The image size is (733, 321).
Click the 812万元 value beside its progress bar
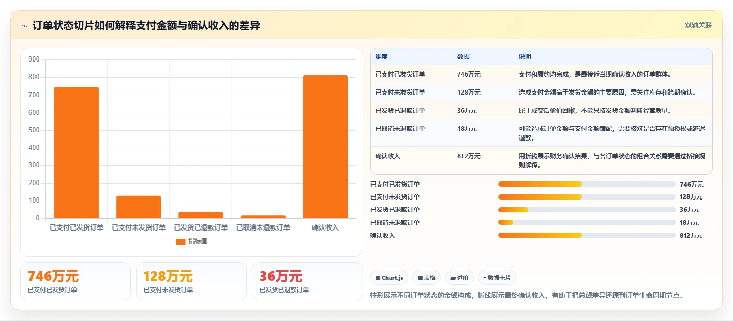coord(692,236)
